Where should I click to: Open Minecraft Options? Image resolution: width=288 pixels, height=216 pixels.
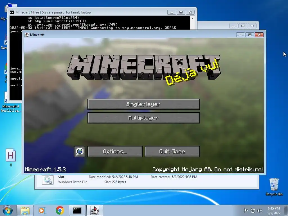pyautogui.click(x=115, y=152)
